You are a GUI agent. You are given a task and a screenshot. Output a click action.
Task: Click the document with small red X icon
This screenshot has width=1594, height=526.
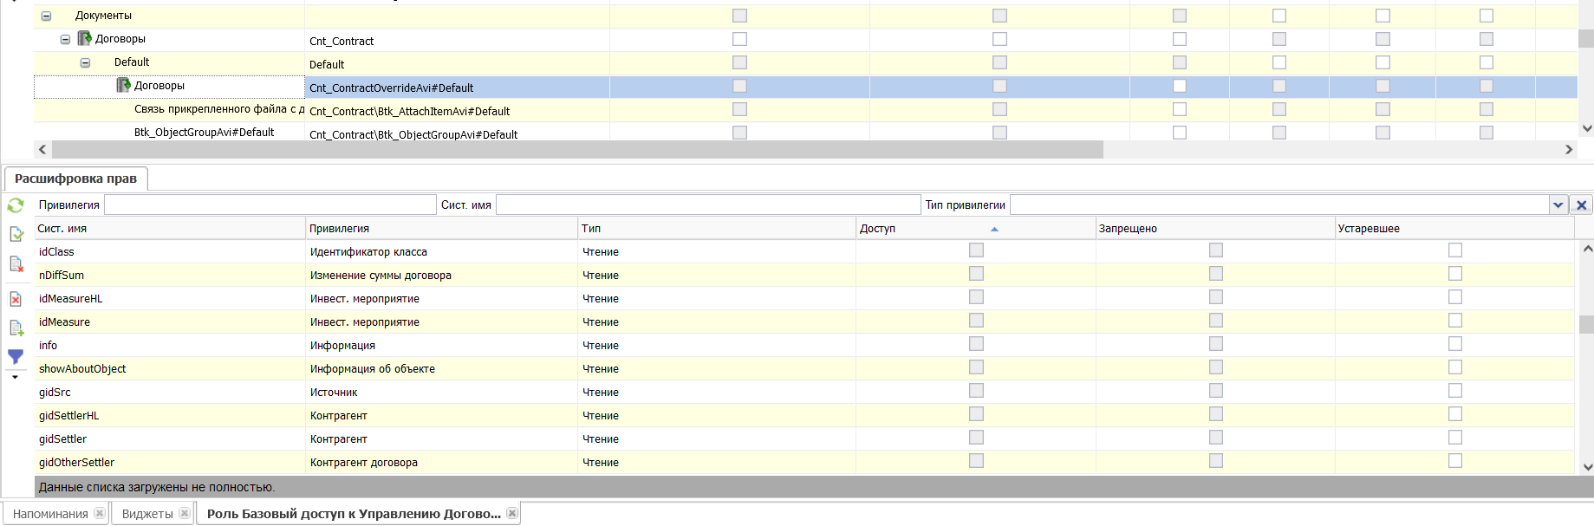click(x=16, y=263)
